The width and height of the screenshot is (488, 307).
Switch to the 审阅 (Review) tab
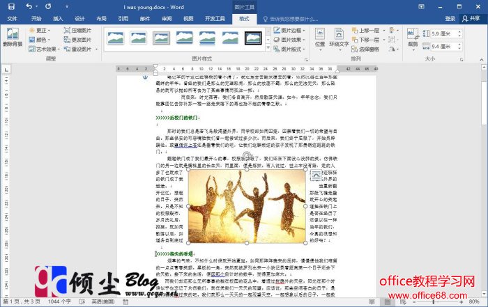(x=167, y=19)
